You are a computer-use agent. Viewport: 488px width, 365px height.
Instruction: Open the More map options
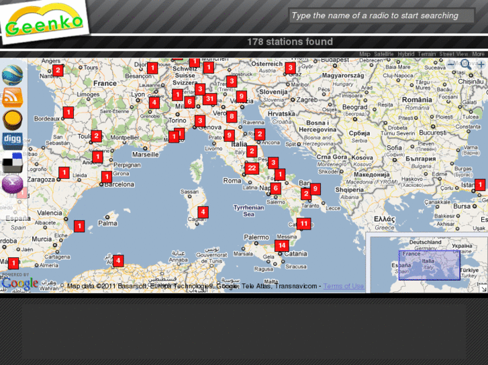pyautogui.click(x=478, y=54)
